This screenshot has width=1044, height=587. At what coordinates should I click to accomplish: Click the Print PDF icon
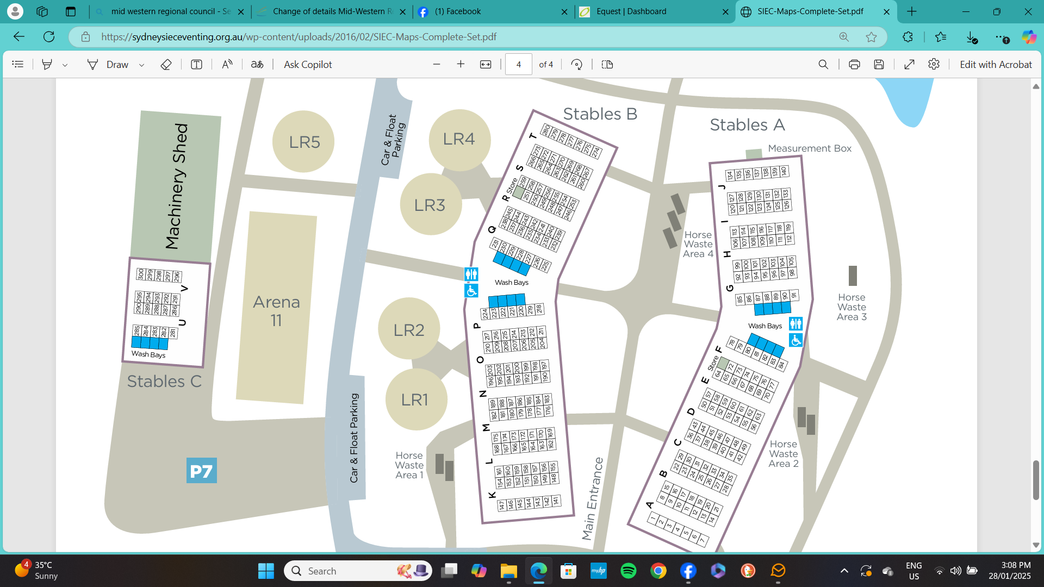854,65
